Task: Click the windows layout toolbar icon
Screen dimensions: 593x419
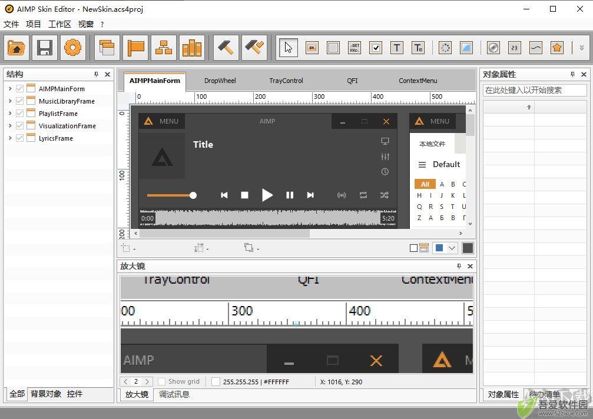Action: pyautogui.click(x=107, y=48)
